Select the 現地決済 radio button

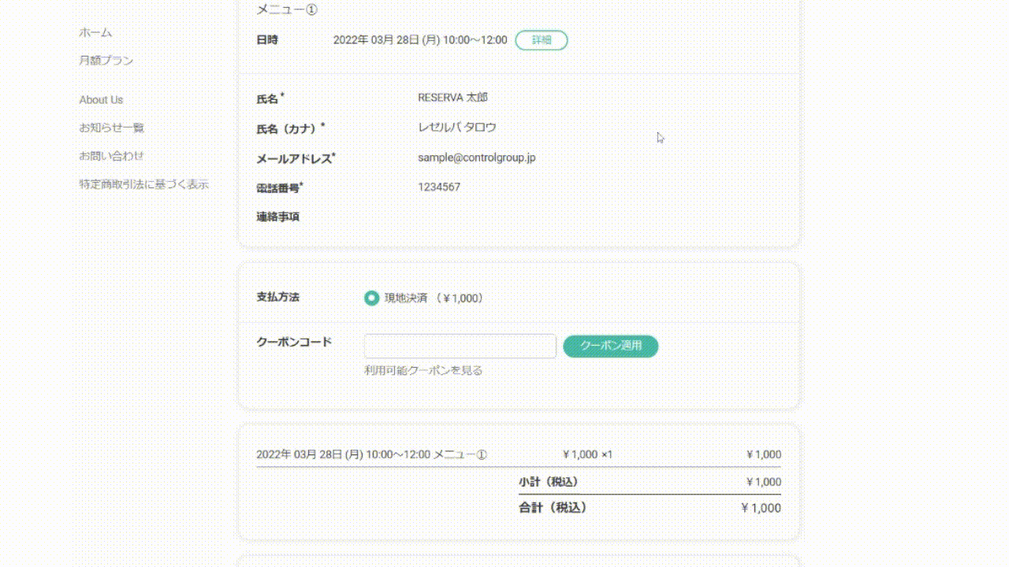tap(371, 298)
